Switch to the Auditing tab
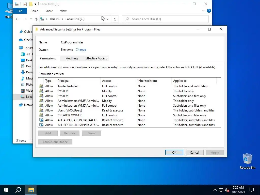The image size is (260, 195). point(72,58)
